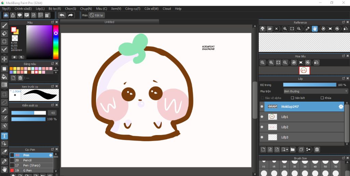Delete layer using the trash icon
Image resolution: width=350 pixels, height=176 pixels.
(317, 149)
